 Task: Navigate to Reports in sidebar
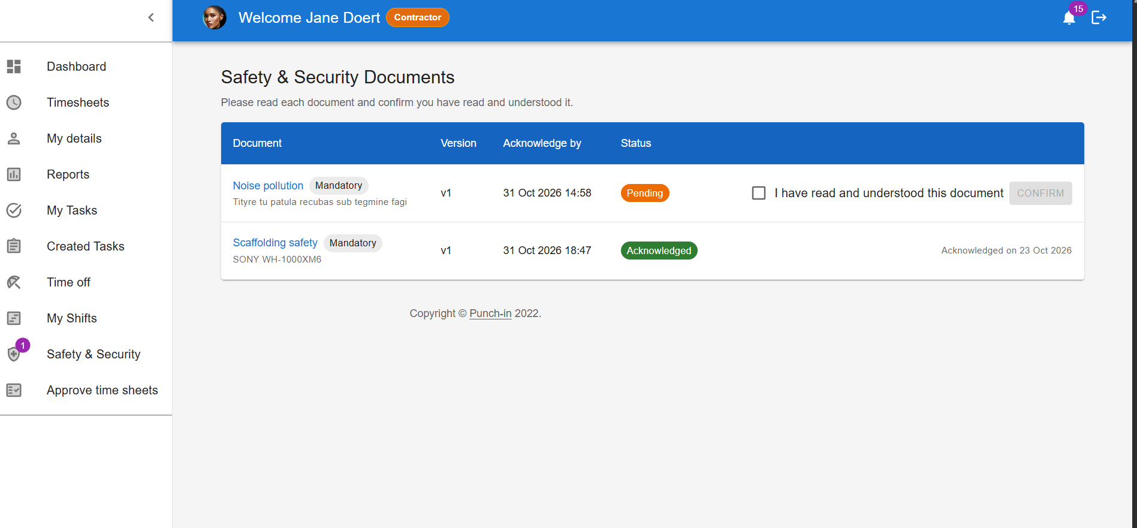pos(86,174)
